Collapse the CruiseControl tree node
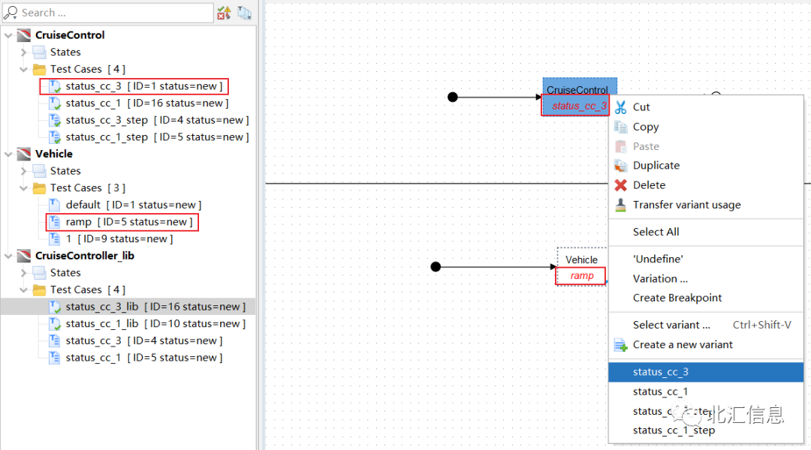Image resolution: width=811 pixels, height=450 pixels. coord(7,34)
